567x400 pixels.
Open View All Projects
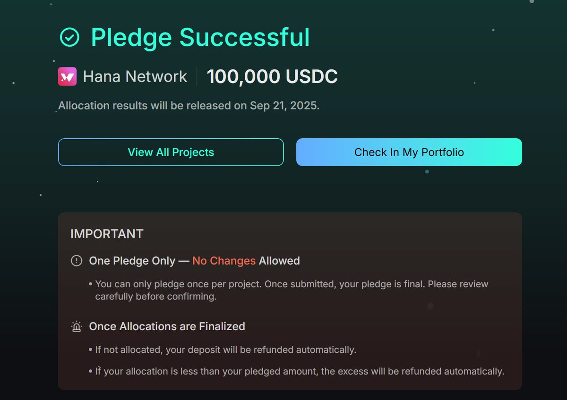[171, 152]
